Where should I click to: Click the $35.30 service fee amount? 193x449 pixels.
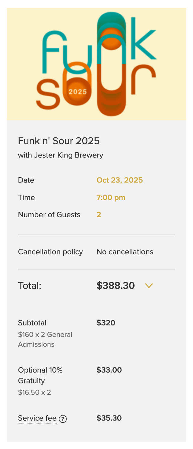tap(109, 418)
